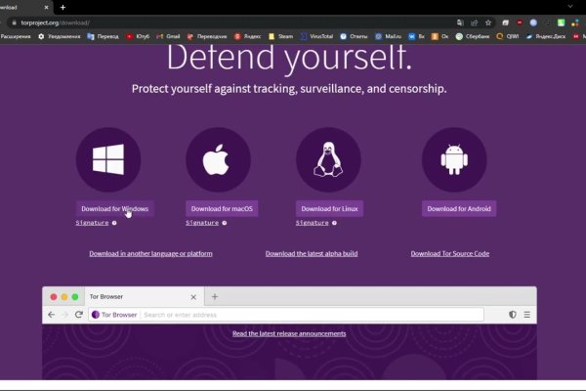Click the help icon beside Windows Signature
The width and height of the screenshot is (586, 391).
[114, 223]
